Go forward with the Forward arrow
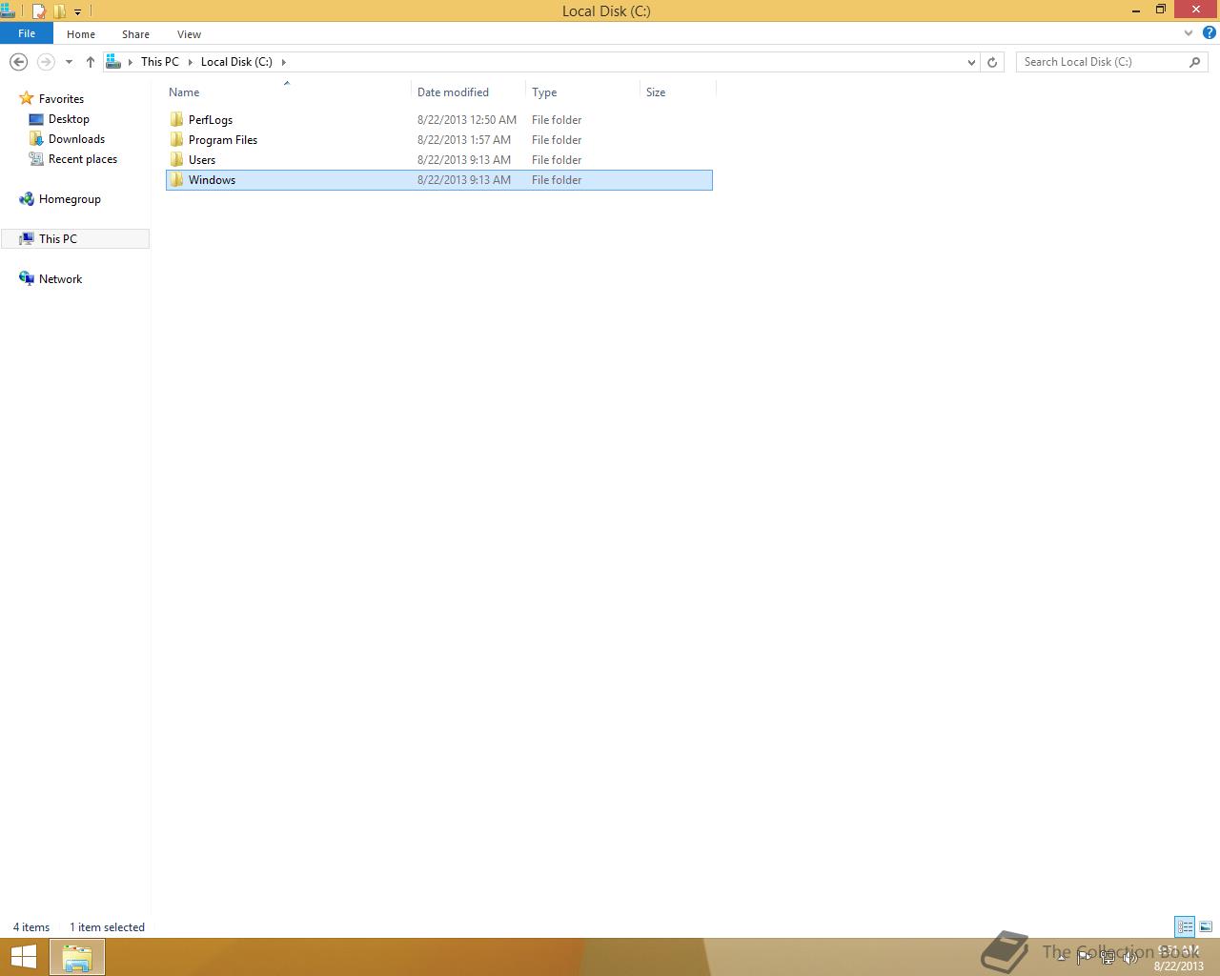 (46, 62)
